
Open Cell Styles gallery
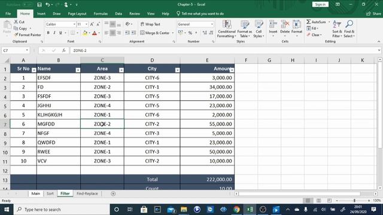(259, 29)
